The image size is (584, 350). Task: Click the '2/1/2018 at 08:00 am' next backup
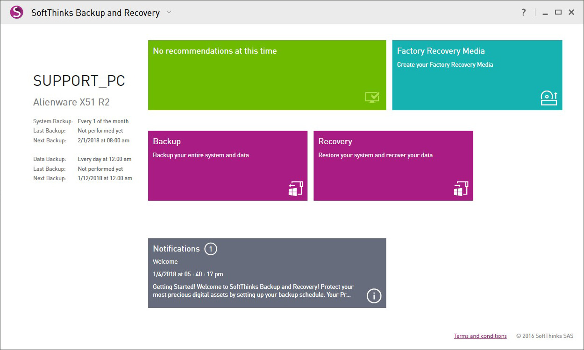(104, 140)
